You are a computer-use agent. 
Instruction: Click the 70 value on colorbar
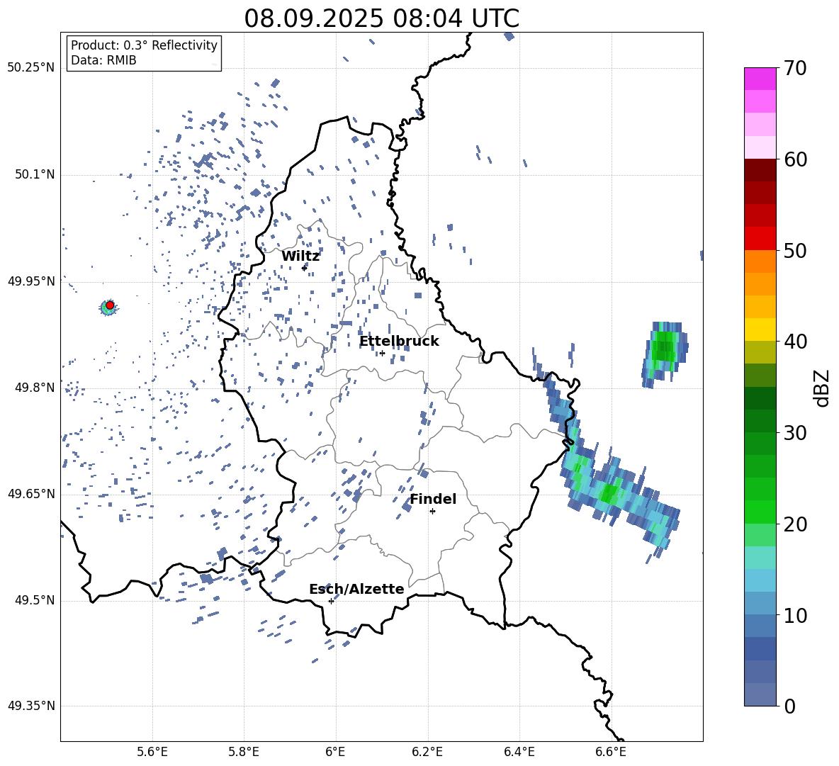(x=795, y=68)
